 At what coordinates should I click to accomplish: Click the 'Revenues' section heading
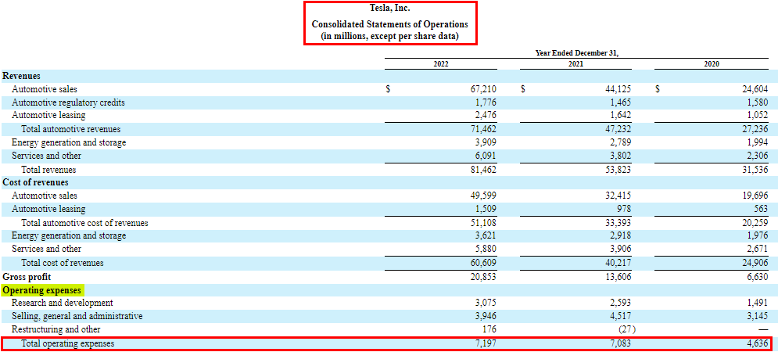pyautogui.click(x=21, y=76)
